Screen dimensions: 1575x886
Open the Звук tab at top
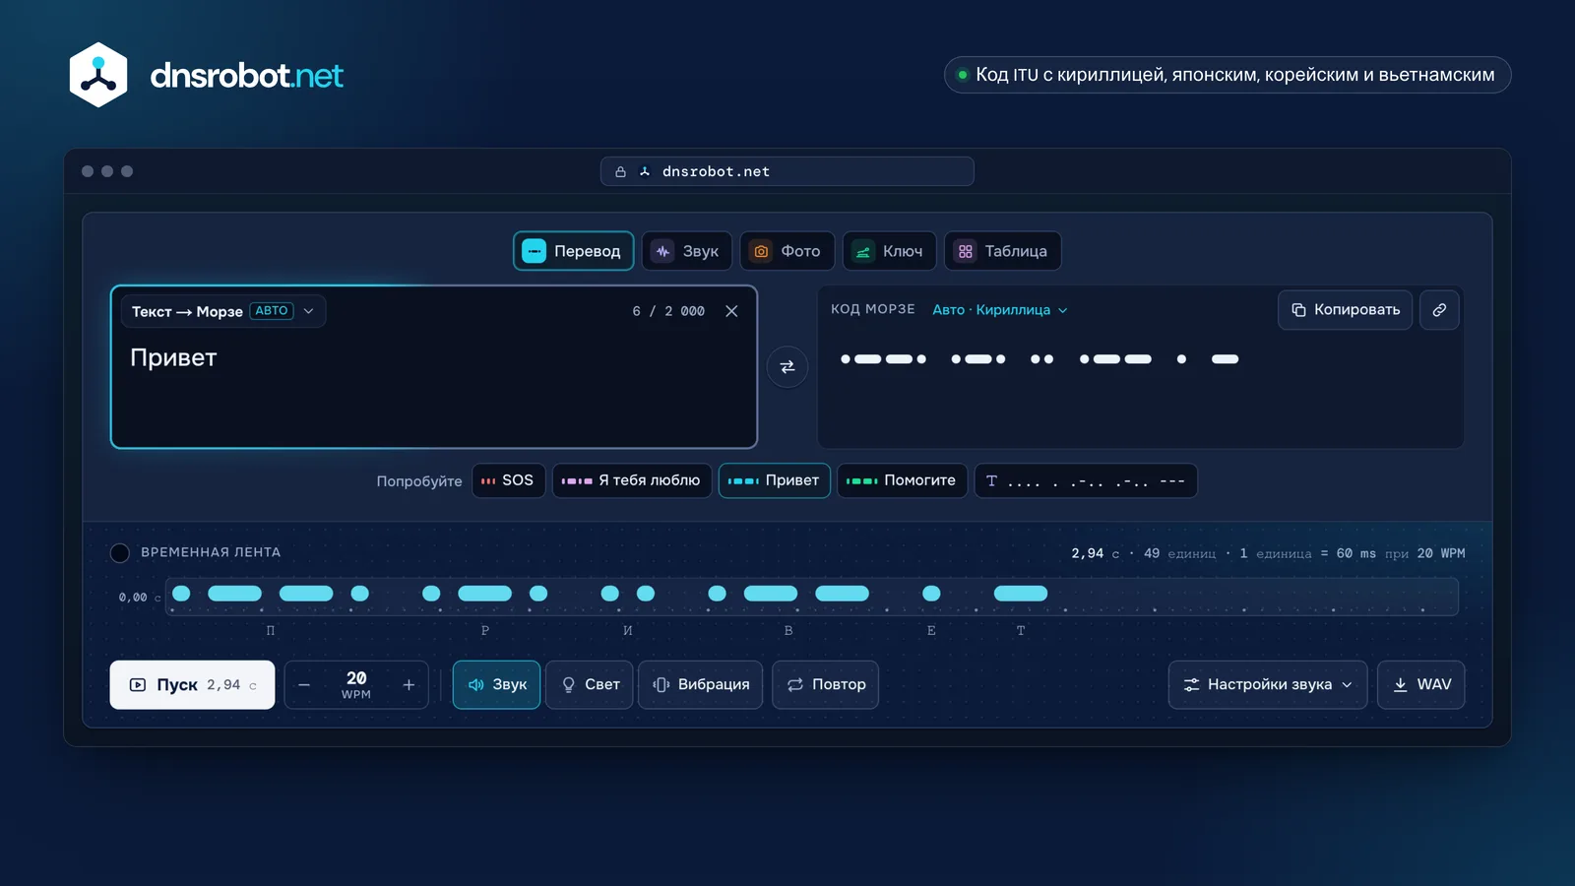[x=687, y=251]
